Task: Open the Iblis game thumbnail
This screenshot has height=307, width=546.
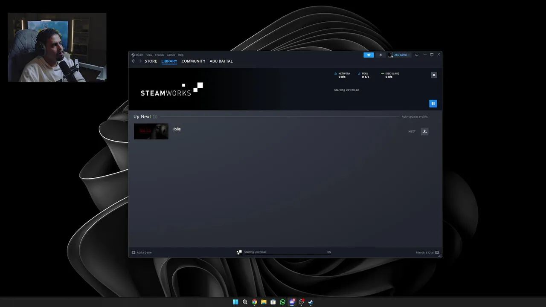Action: (151, 131)
